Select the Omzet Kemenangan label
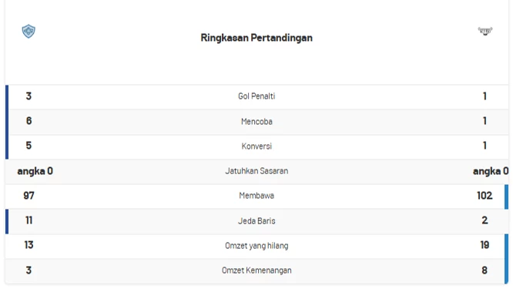 256,271
